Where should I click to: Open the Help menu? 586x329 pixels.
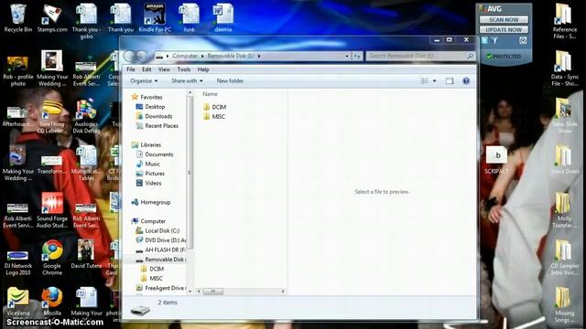click(x=203, y=69)
